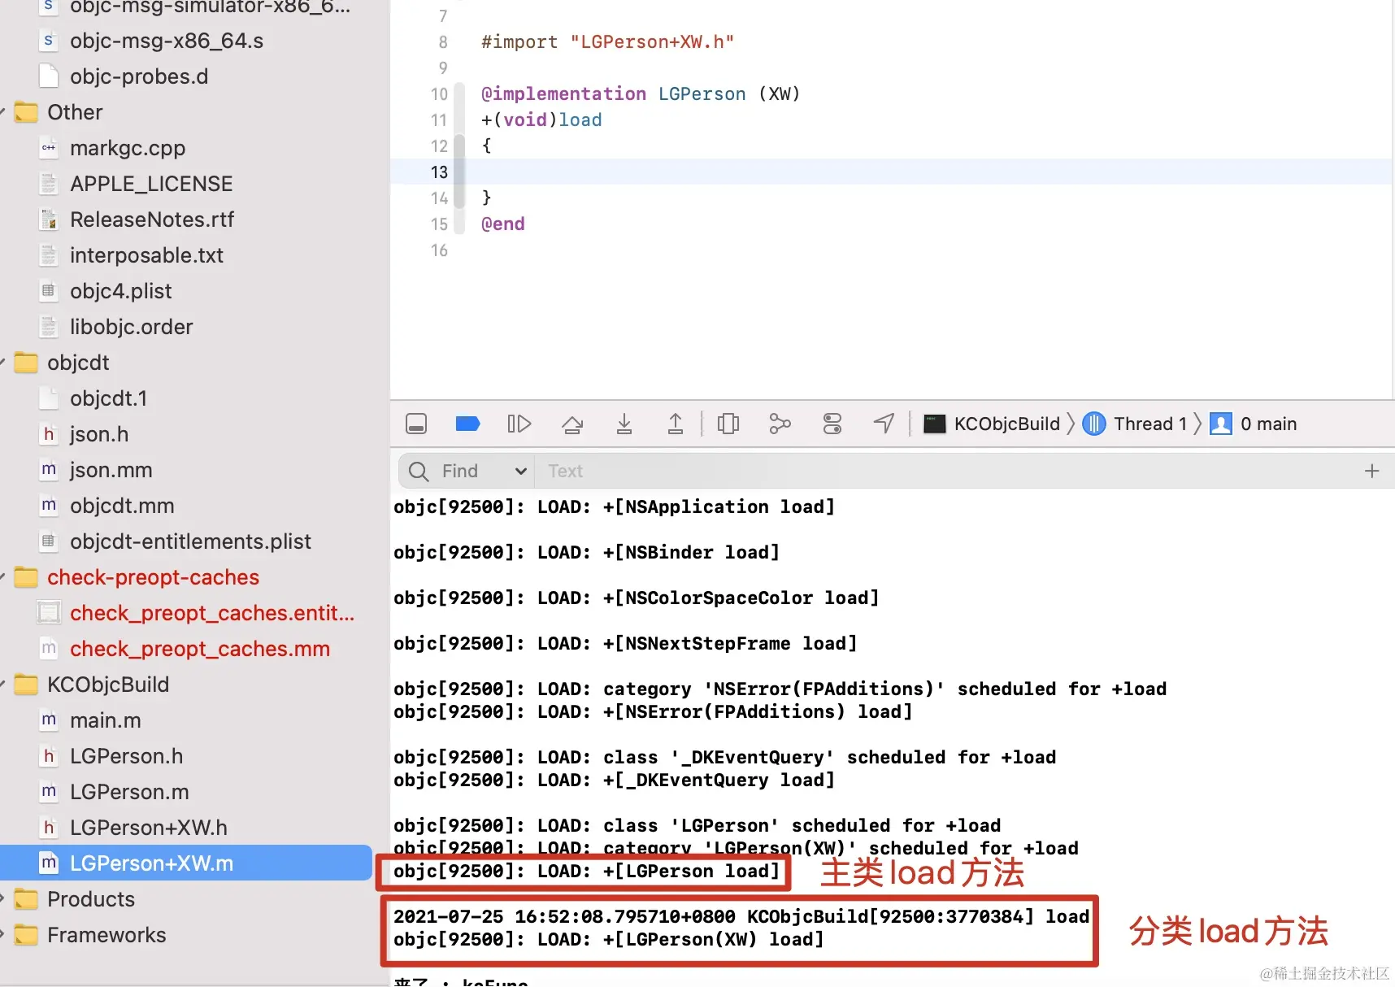Click the Step Over icon
Viewport: 1395px width, 987px height.
572,424
